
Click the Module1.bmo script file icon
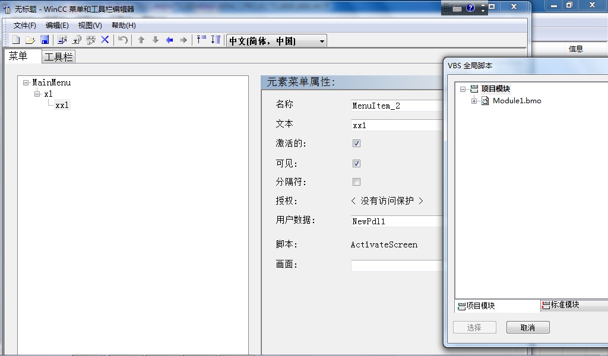(485, 101)
